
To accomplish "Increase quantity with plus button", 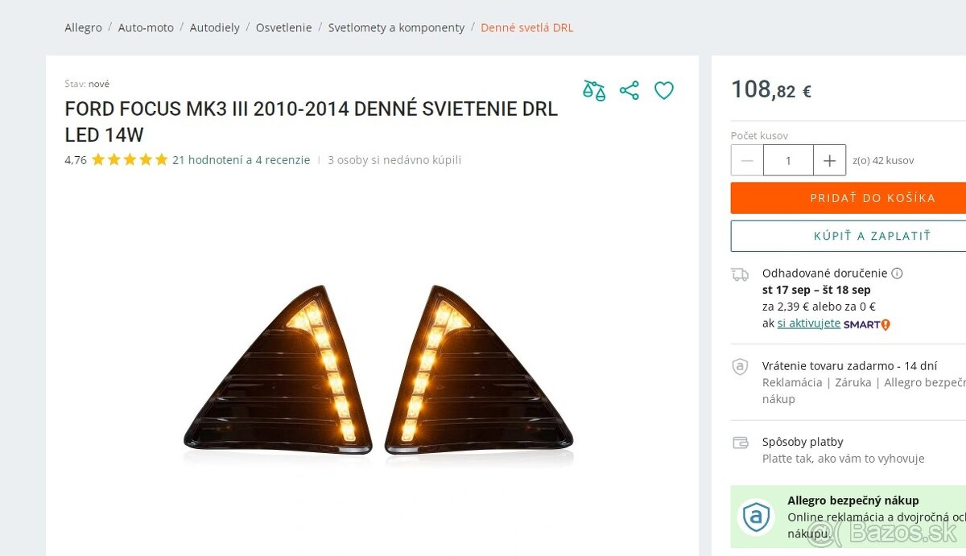I will [829, 160].
